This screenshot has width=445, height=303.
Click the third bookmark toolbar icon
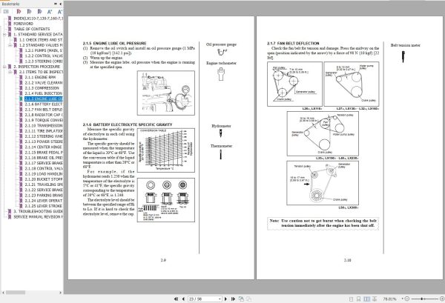(x=39, y=12)
